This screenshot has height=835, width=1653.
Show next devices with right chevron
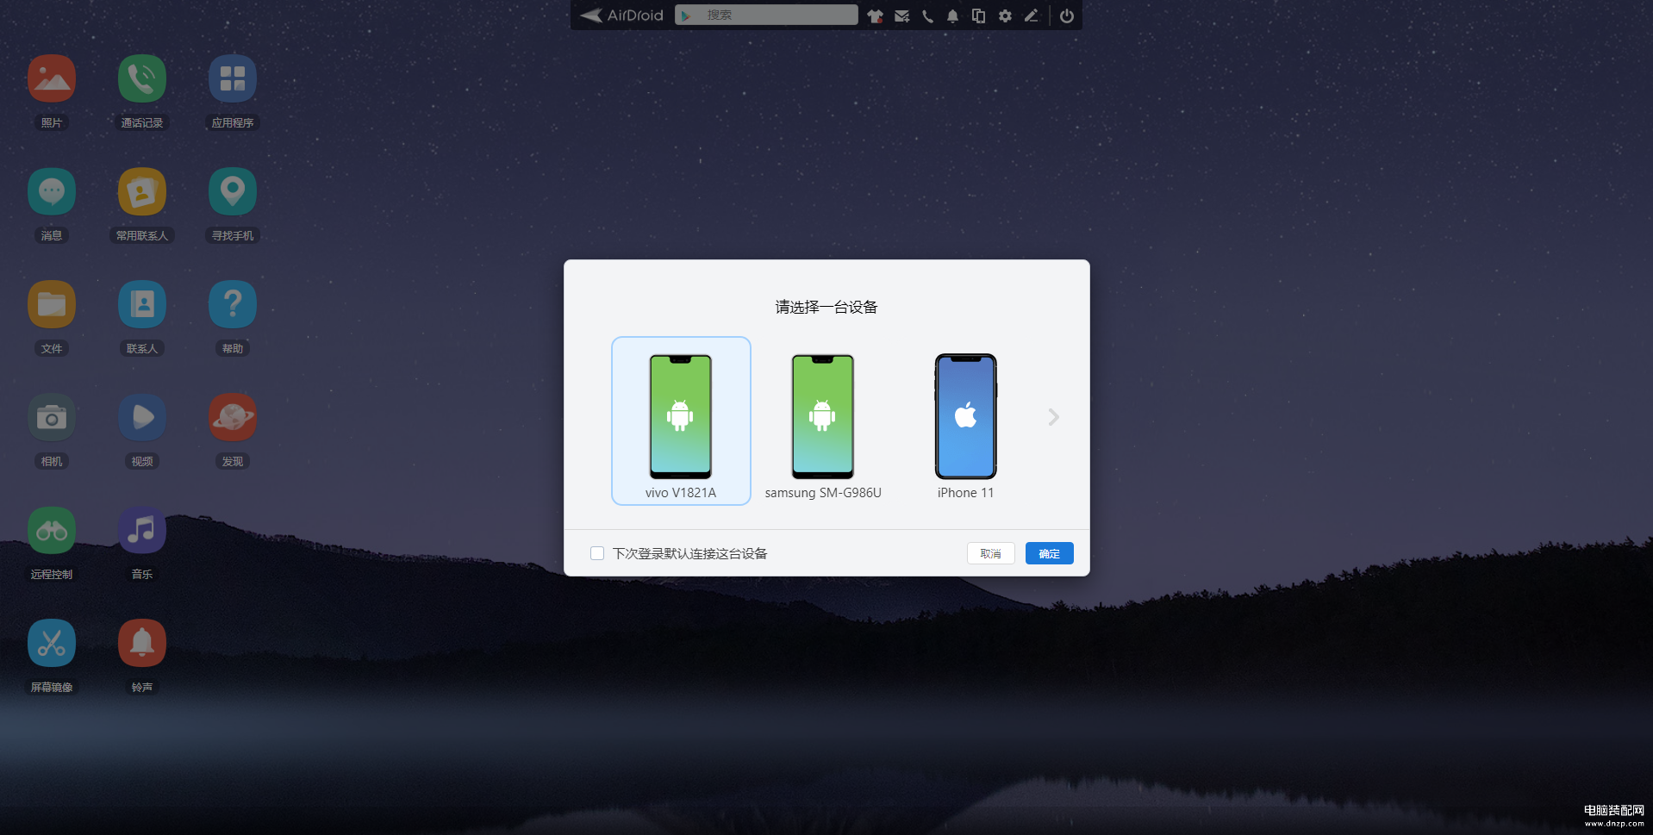click(x=1053, y=417)
